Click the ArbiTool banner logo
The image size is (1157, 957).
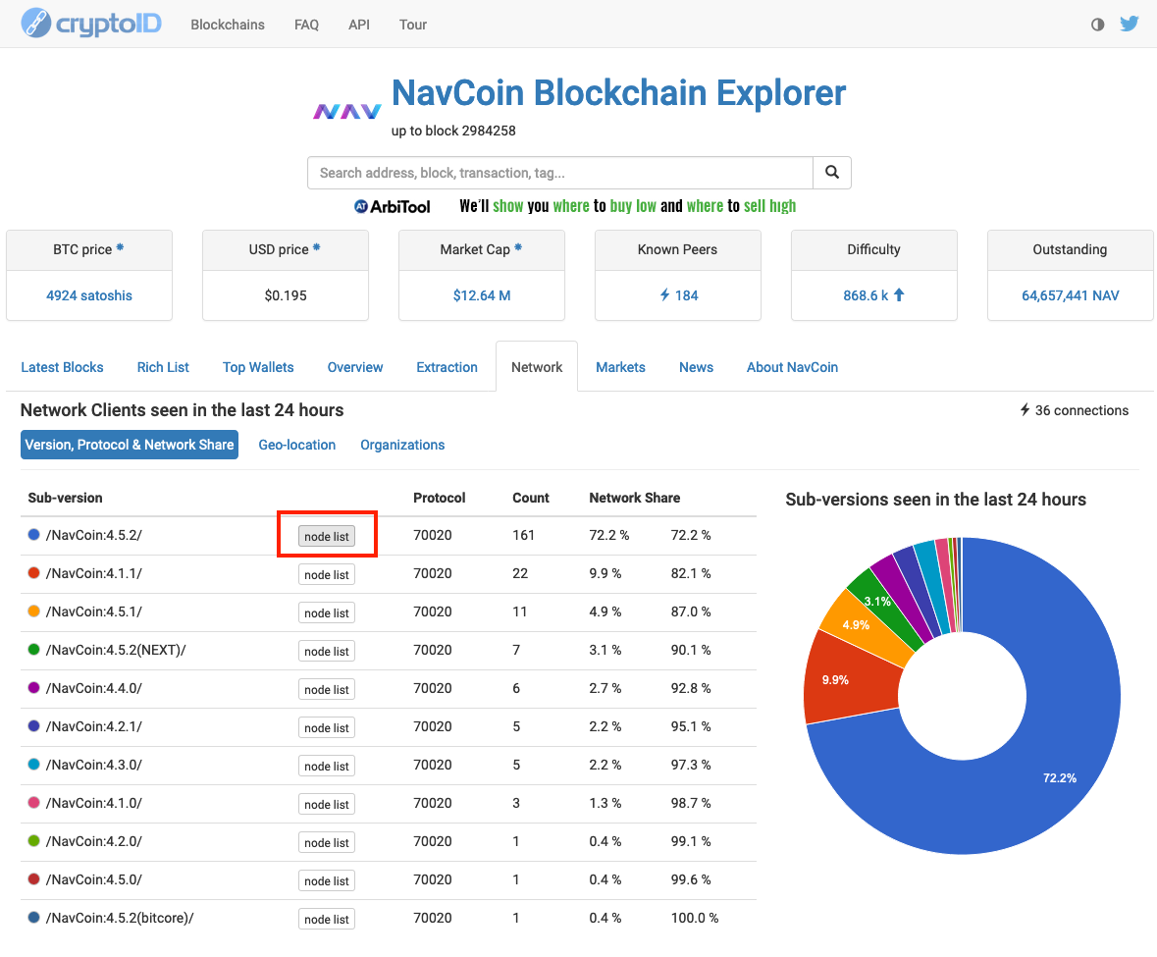393,206
